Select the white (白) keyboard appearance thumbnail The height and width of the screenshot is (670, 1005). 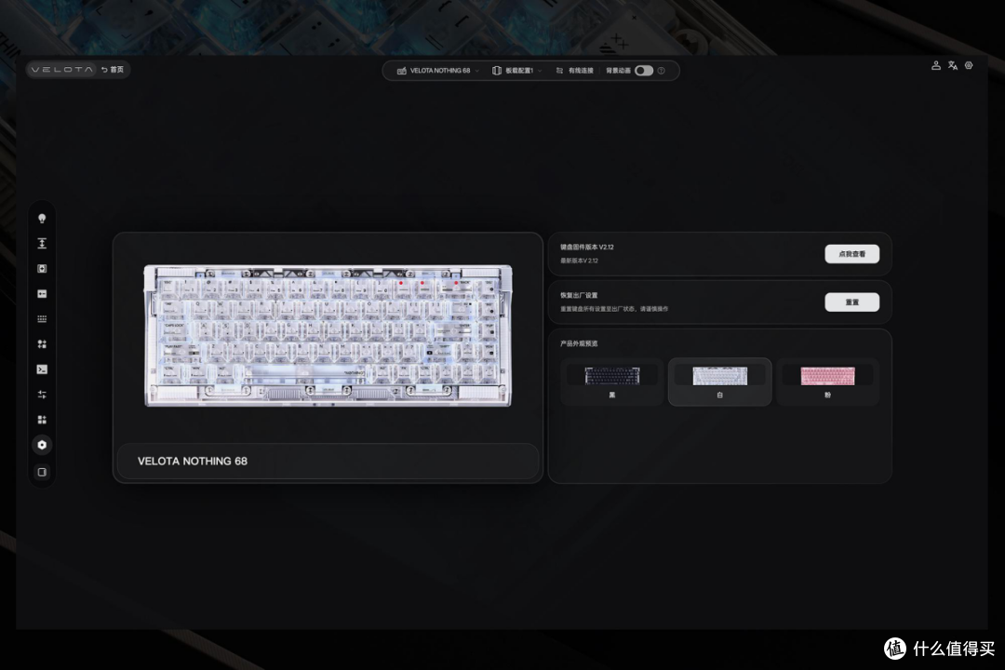pos(719,382)
